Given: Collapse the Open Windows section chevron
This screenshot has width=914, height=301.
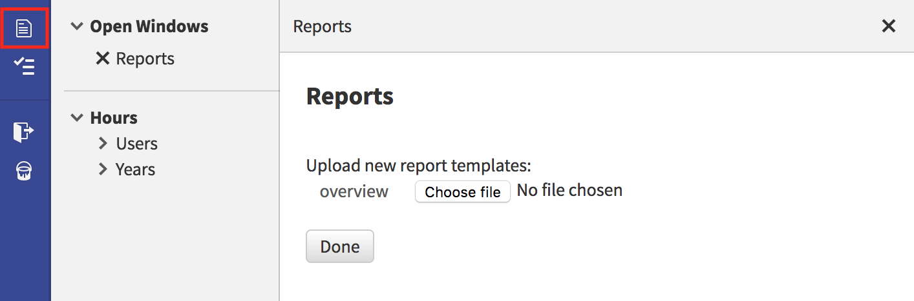Looking at the screenshot, I should pyautogui.click(x=77, y=26).
